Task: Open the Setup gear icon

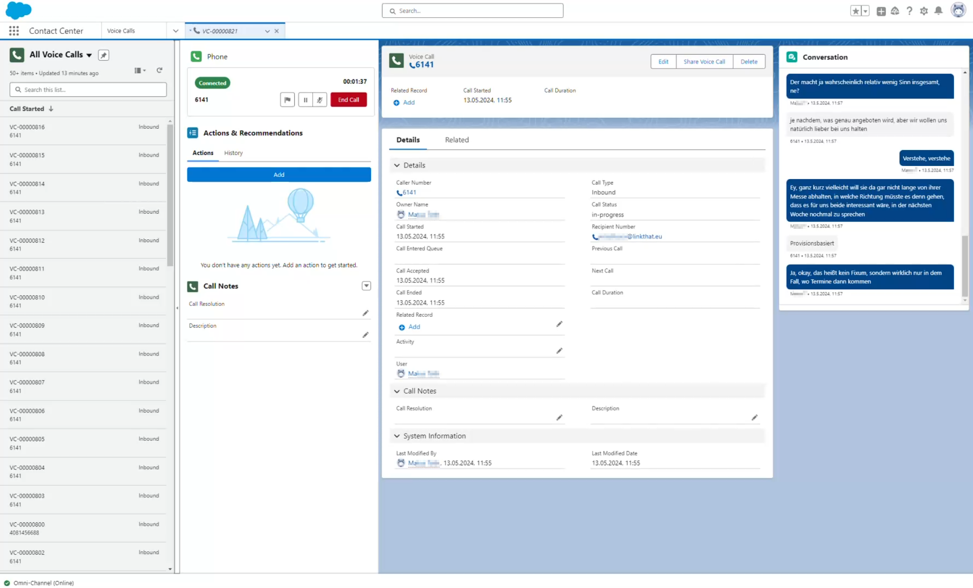Action: 924,11
